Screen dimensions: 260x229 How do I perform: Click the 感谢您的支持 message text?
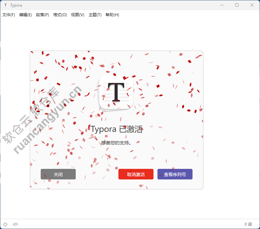(x=116, y=143)
